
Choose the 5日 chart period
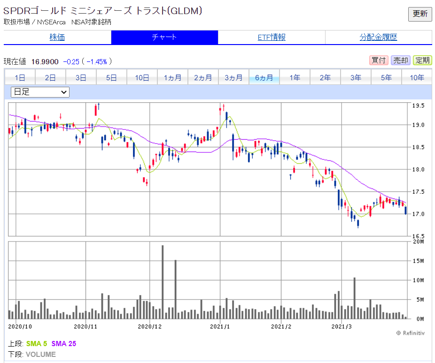(x=111, y=77)
